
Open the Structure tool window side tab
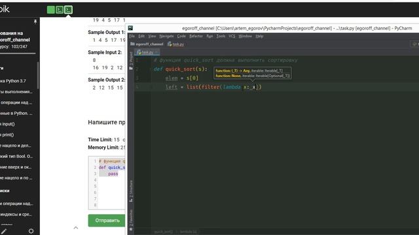[131, 191]
